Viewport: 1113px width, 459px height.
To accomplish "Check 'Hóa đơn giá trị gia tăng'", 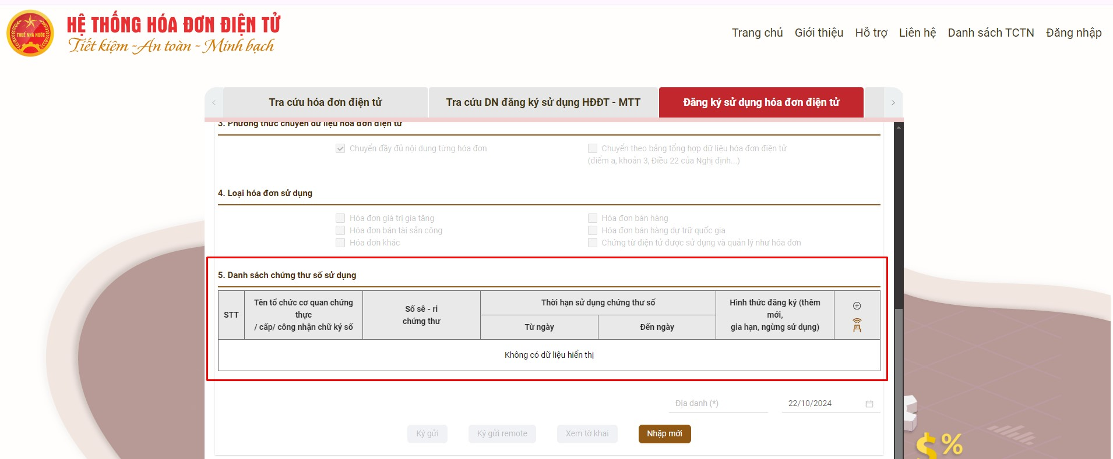I will [x=340, y=218].
